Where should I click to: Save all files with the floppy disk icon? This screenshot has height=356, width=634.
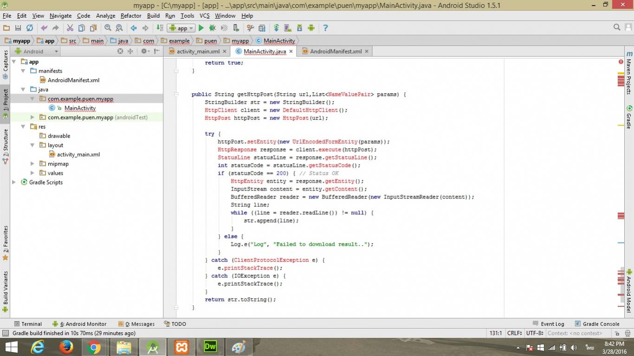pos(18,28)
